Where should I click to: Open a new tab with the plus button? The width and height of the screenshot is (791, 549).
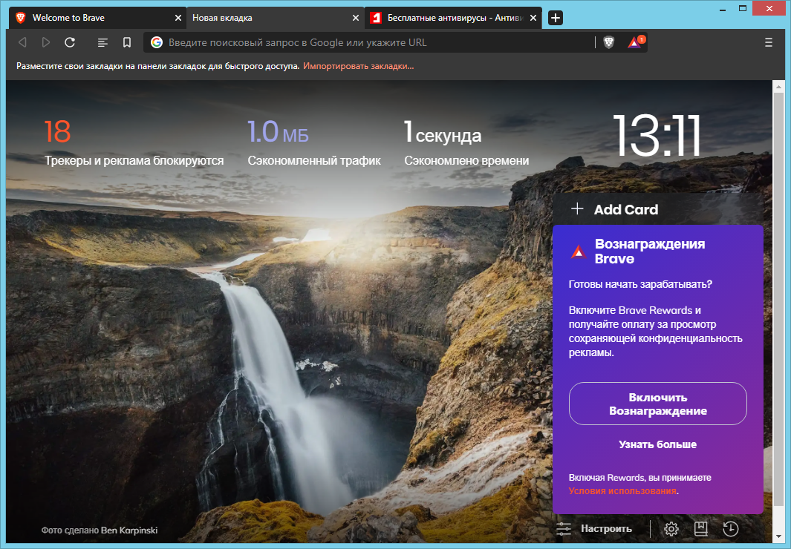point(556,18)
